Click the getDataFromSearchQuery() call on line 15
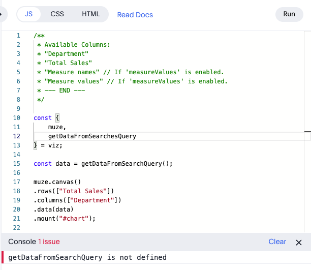 [x=119, y=164]
